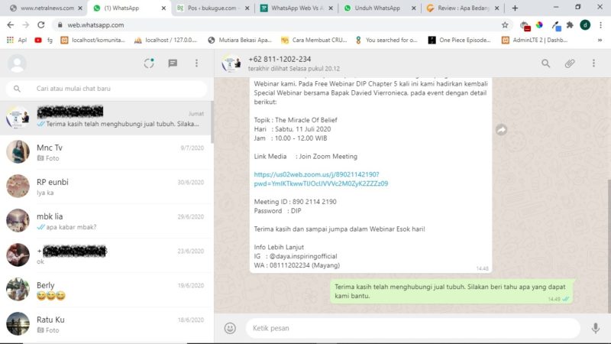The width and height of the screenshot is (611, 344).
Task: Open Chrome profile avatar d
Action: [585, 25]
